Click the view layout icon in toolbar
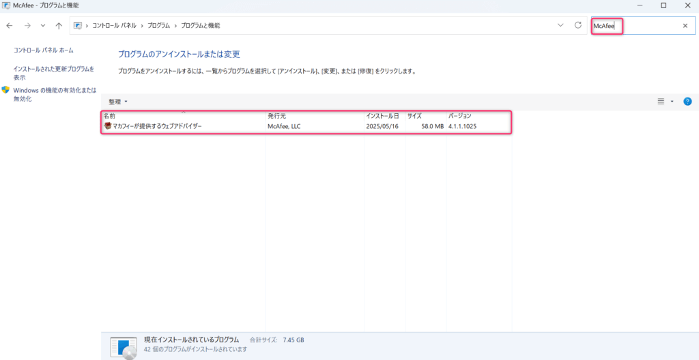 pyautogui.click(x=661, y=102)
